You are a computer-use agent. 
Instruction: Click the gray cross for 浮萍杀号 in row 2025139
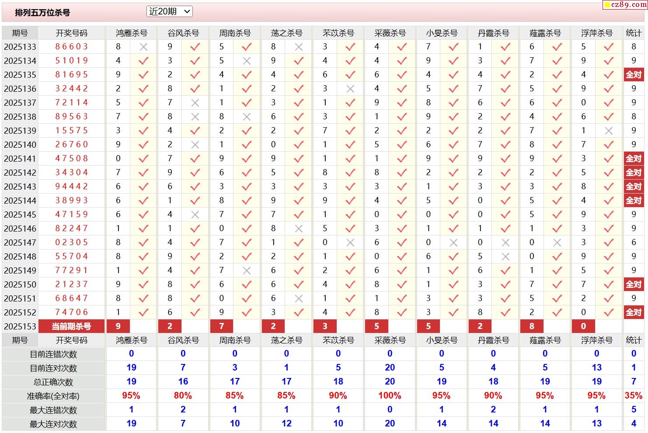tap(609, 131)
